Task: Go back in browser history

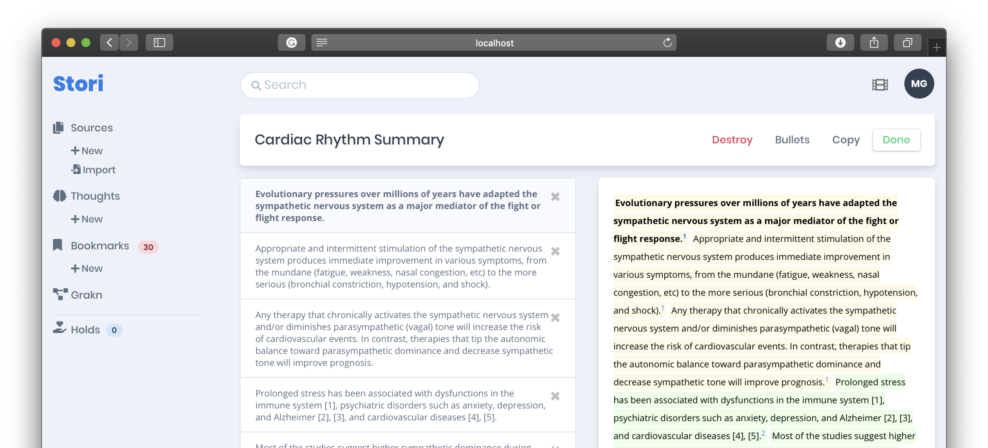Action: (x=109, y=43)
